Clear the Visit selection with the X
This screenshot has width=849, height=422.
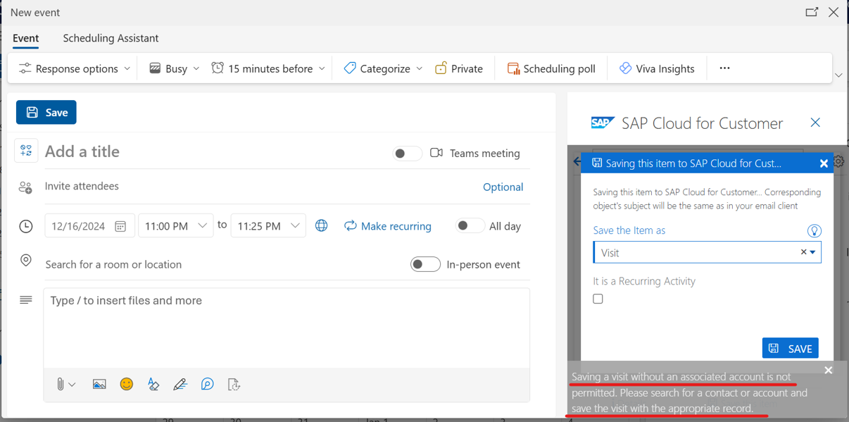[803, 252]
